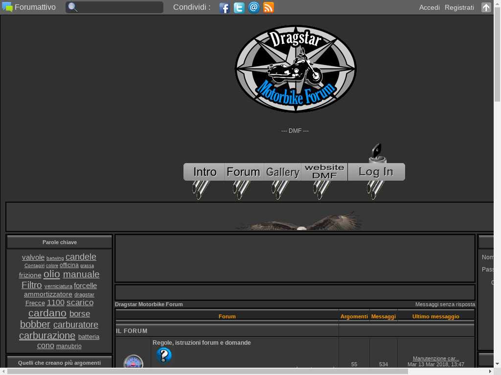Click the blue question mark icon
Image resolution: width=501 pixels, height=375 pixels.
[x=164, y=355]
